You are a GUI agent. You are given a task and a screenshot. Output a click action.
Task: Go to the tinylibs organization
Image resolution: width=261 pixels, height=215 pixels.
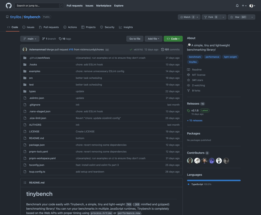click(16, 17)
